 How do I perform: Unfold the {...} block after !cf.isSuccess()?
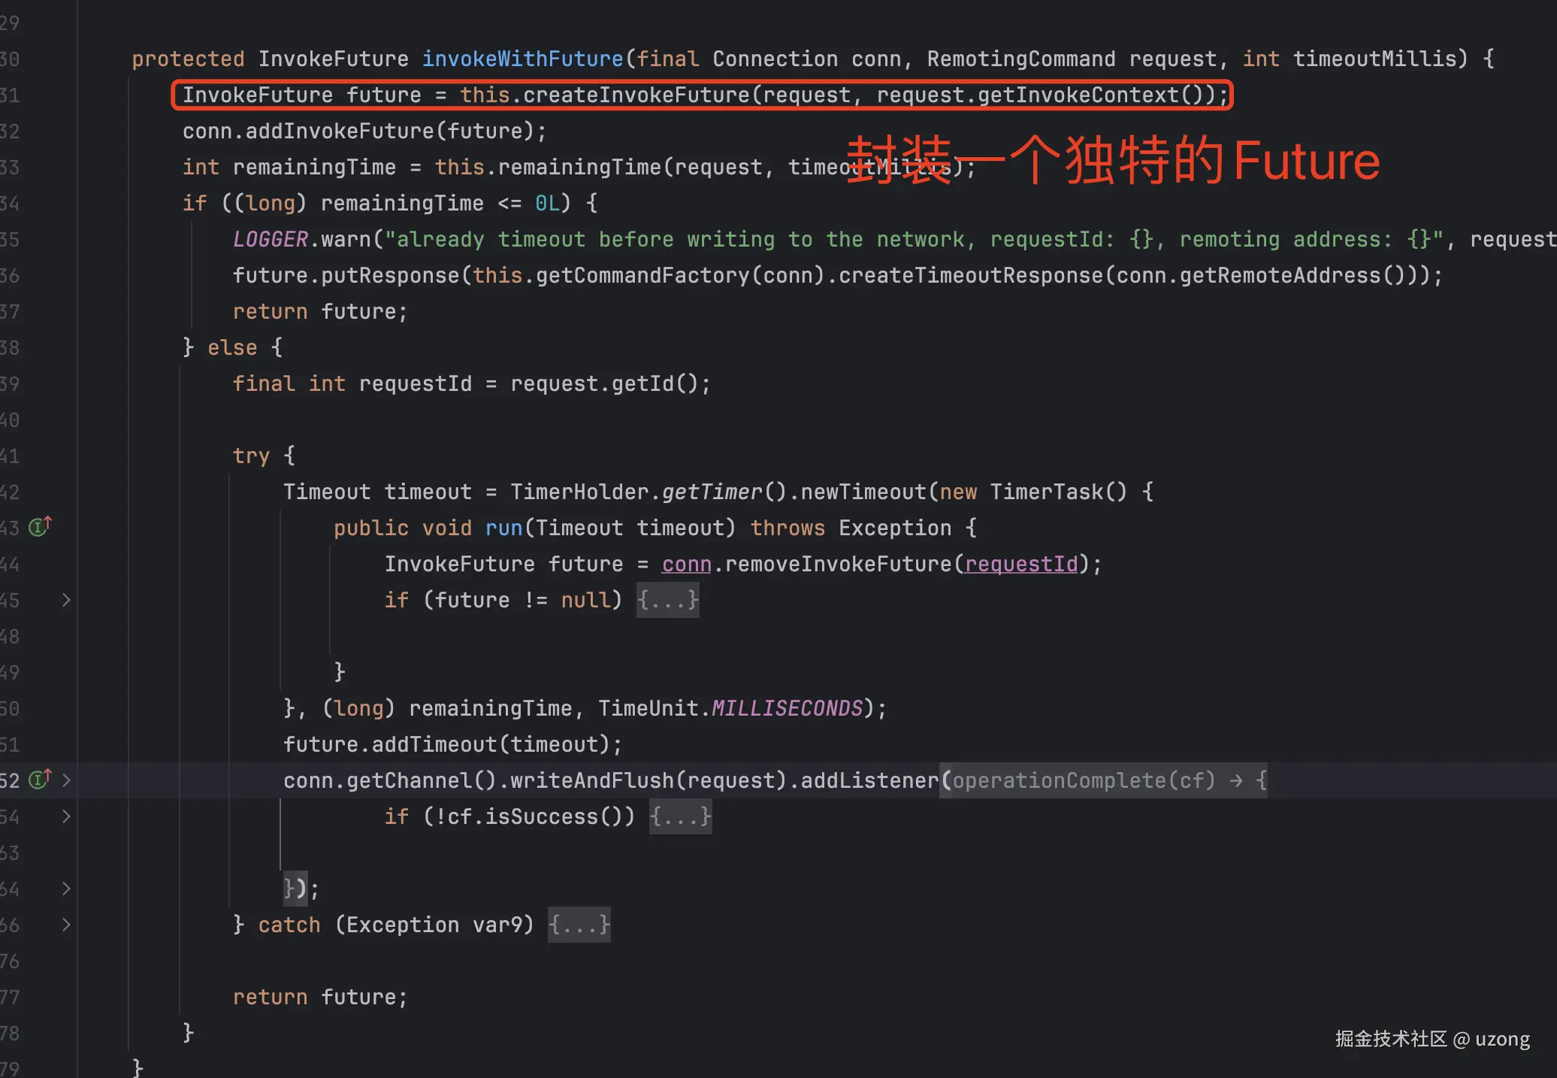(x=680, y=816)
